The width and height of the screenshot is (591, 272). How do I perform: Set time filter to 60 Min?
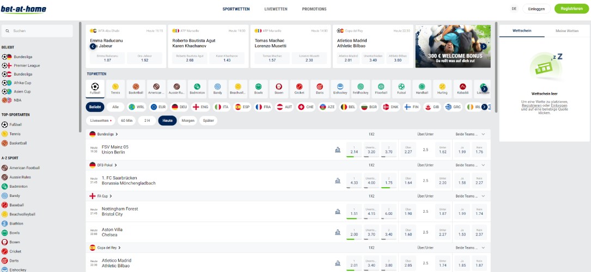click(126, 121)
